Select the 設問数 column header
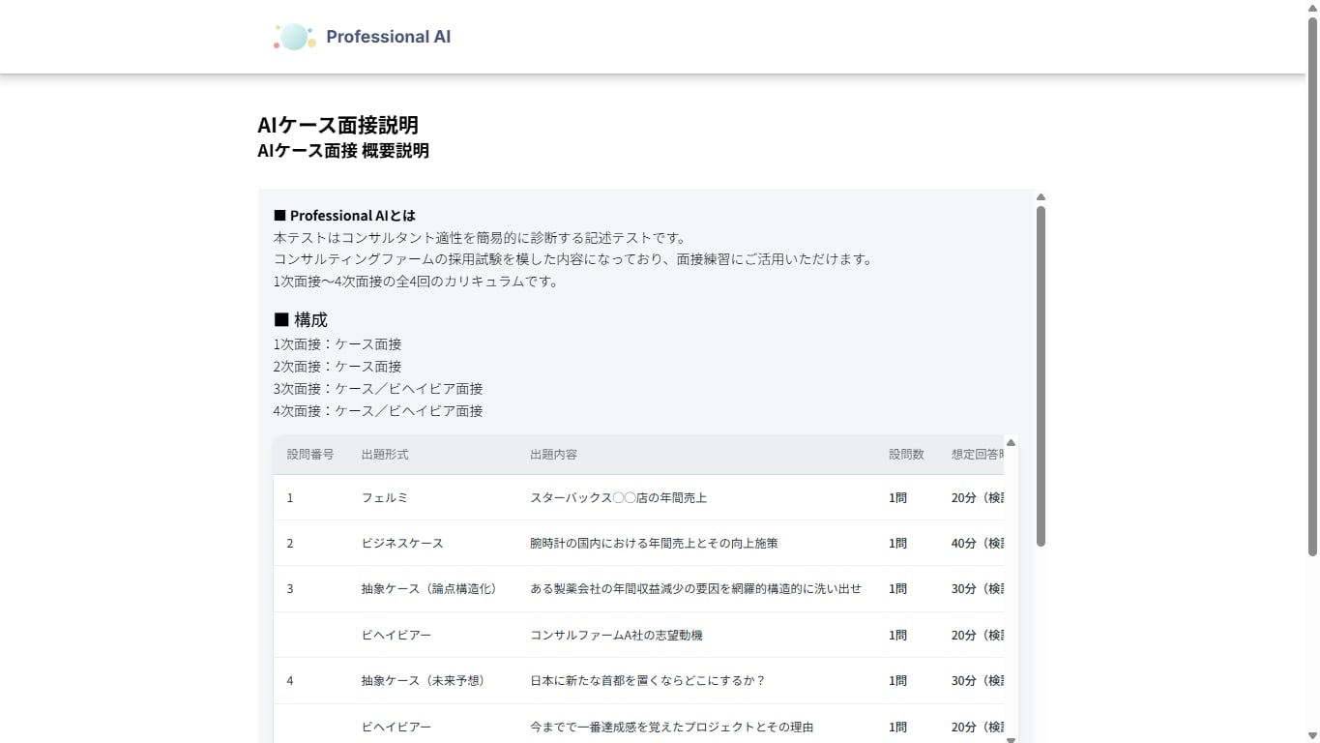The height and width of the screenshot is (743, 1320). coord(907,455)
